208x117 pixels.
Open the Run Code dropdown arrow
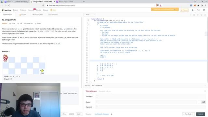193,114
